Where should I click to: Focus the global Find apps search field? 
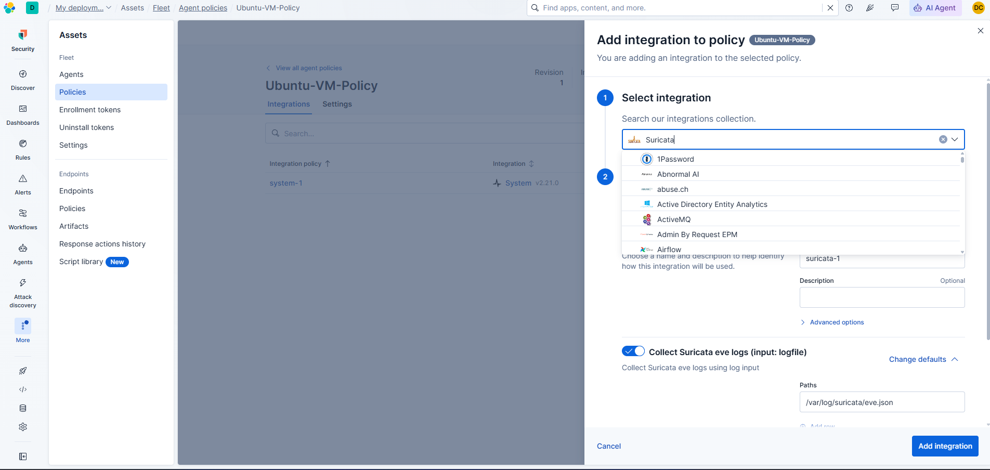(x=681, y=8)
